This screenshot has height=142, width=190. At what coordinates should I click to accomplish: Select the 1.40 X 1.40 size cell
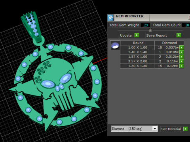click(x=137, y=52)
